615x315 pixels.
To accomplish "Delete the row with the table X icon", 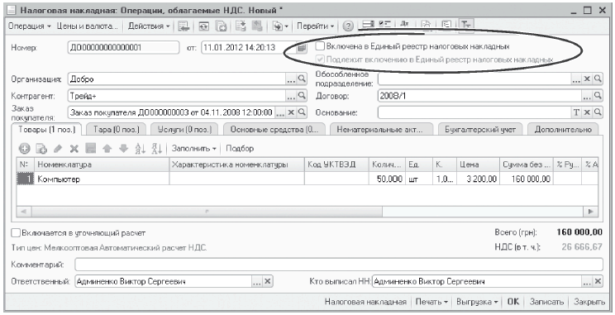I will pyautogui.click(x=74, y=149).
